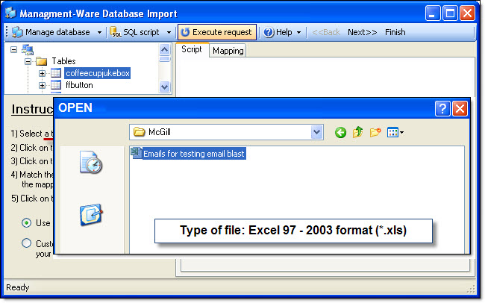The width and height of the screenshot is (485, 303).
Task: Click the SQL script icon
Action: (116, 32)
